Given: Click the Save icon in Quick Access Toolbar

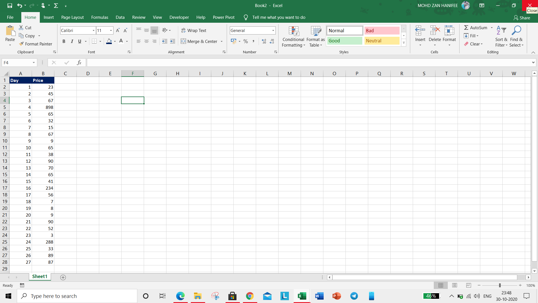Looking at the screenshot, I should (10, 6).
